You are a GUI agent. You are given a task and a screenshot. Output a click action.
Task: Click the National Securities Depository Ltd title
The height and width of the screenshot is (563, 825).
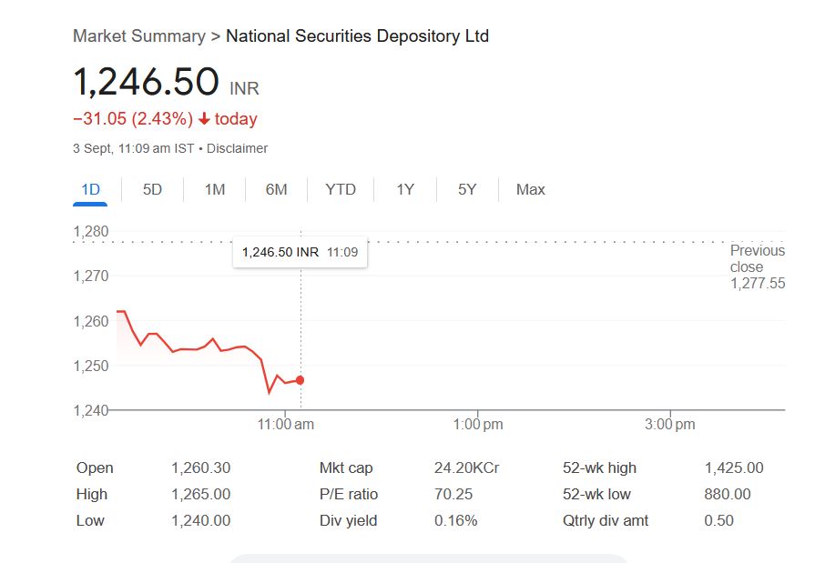tap(357, 36)
